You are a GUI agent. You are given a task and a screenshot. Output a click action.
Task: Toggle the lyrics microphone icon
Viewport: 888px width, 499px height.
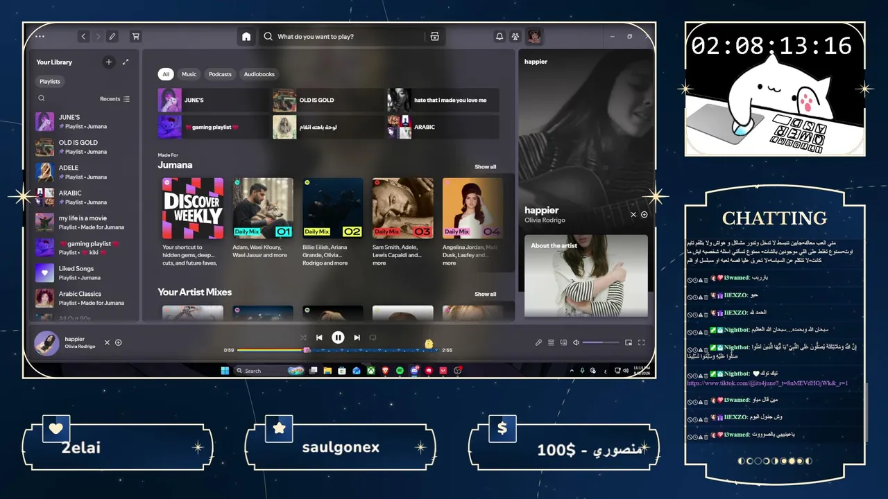click(x=538, y=342)
